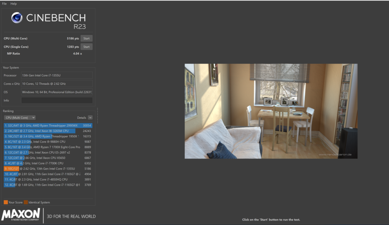Click the Cores x GHz field

coord(57,84)
